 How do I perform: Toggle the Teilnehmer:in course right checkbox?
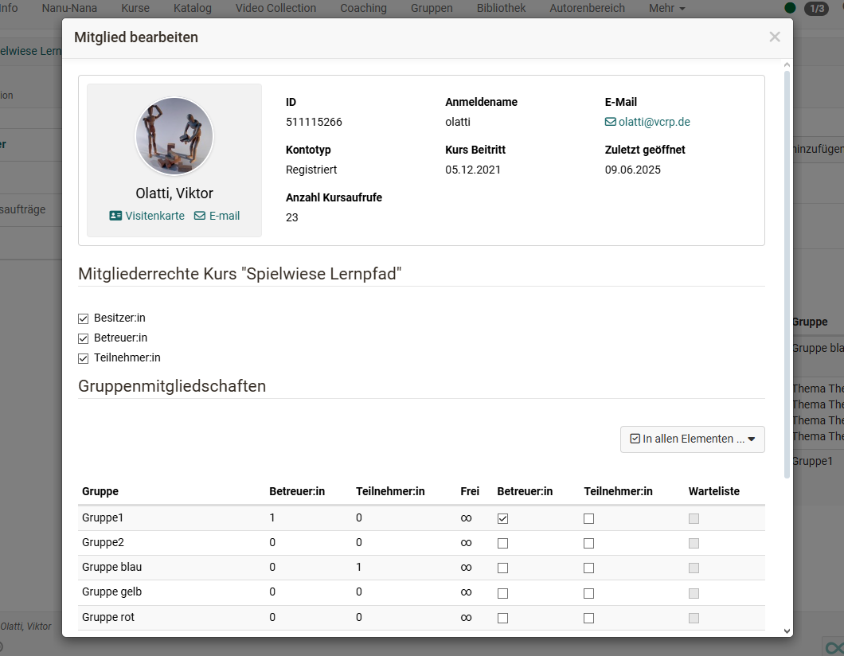coord(83,358)
